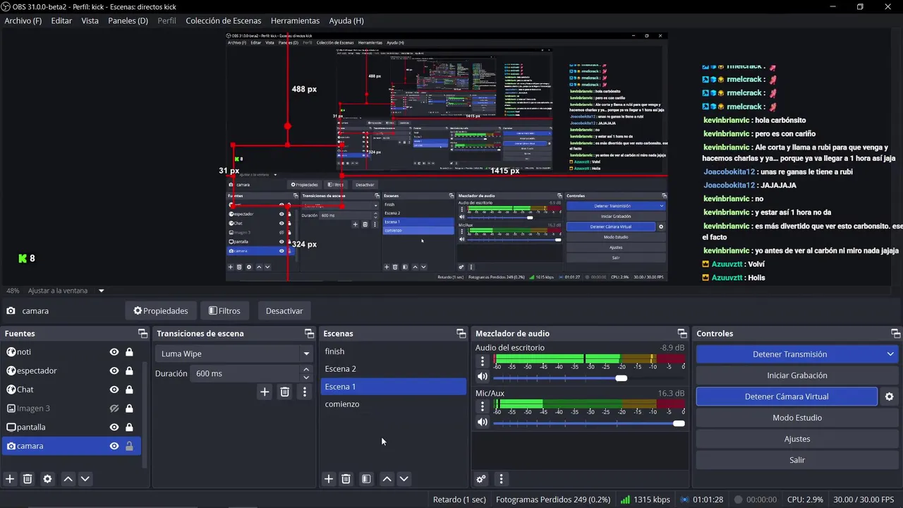The width and height of the screenshot is (903, 508).
Task: Pop out Mezclador de audio dock
Action: point(682,334)
